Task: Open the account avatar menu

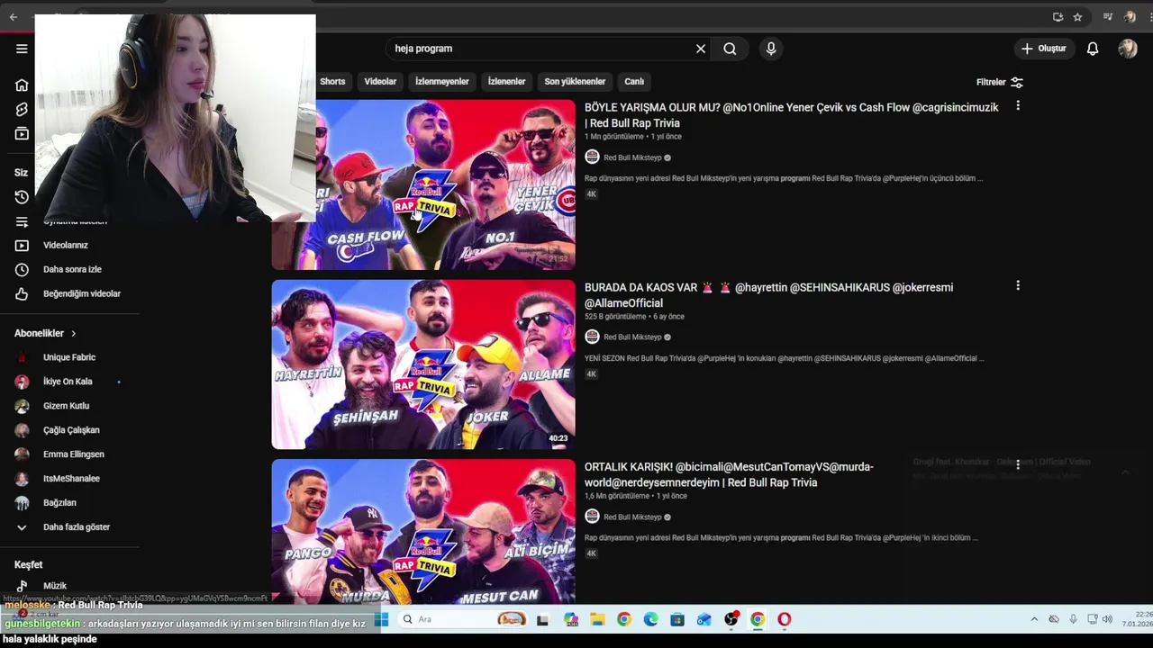Action: pos(1128,49)
